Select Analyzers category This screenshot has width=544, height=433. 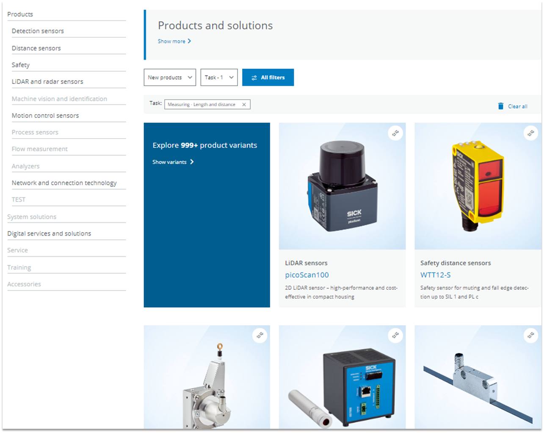pos(25,166)
